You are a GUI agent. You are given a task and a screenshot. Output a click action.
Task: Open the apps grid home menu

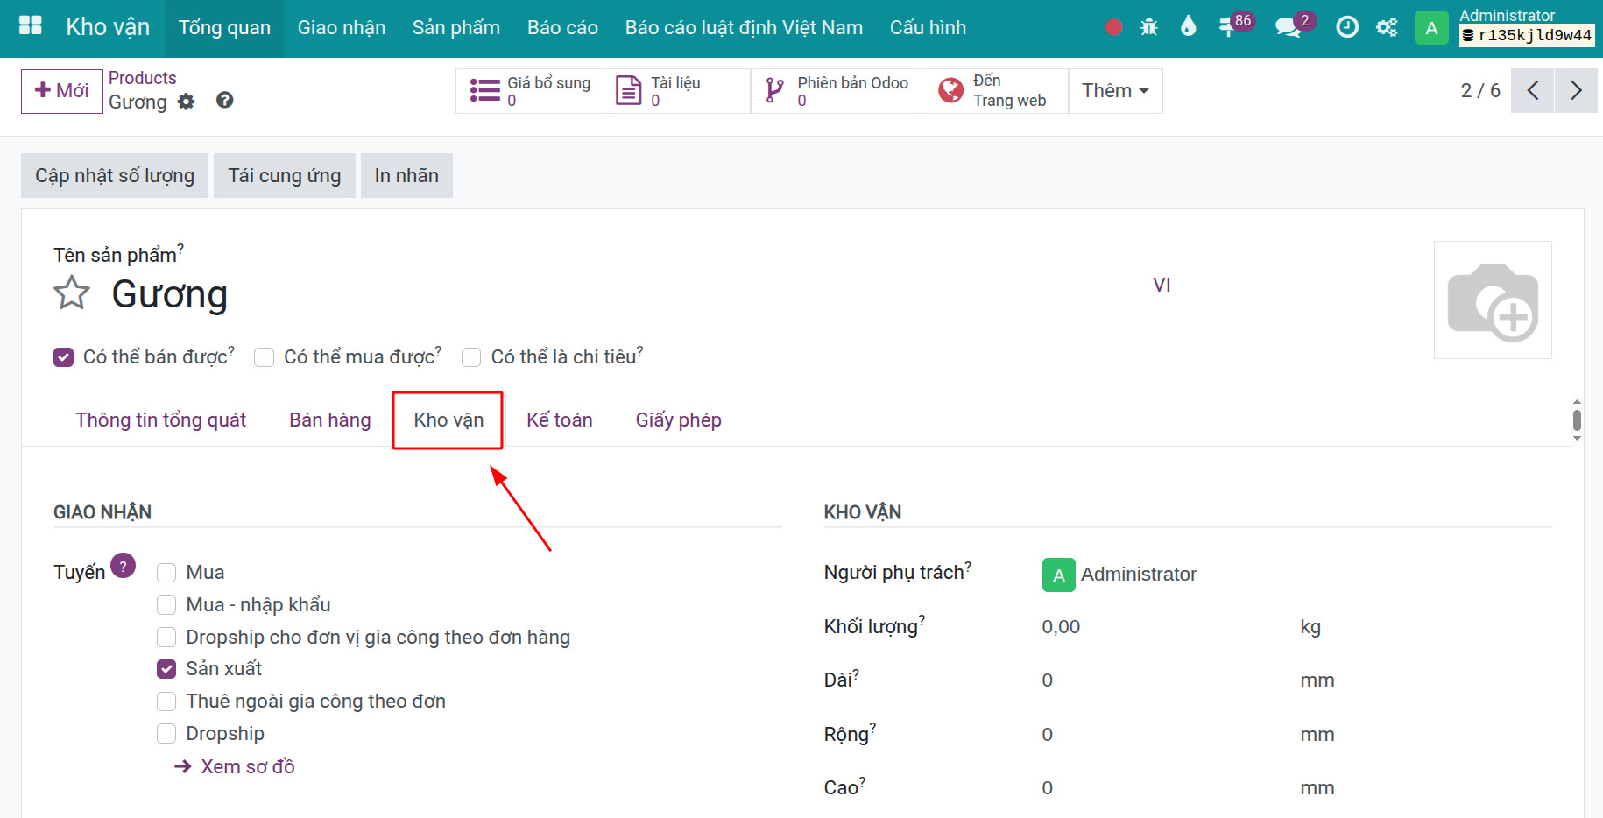(x=31, y=26)
